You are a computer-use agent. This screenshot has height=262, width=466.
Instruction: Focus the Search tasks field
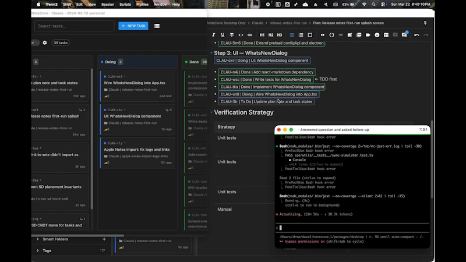(x=74, y=26)
